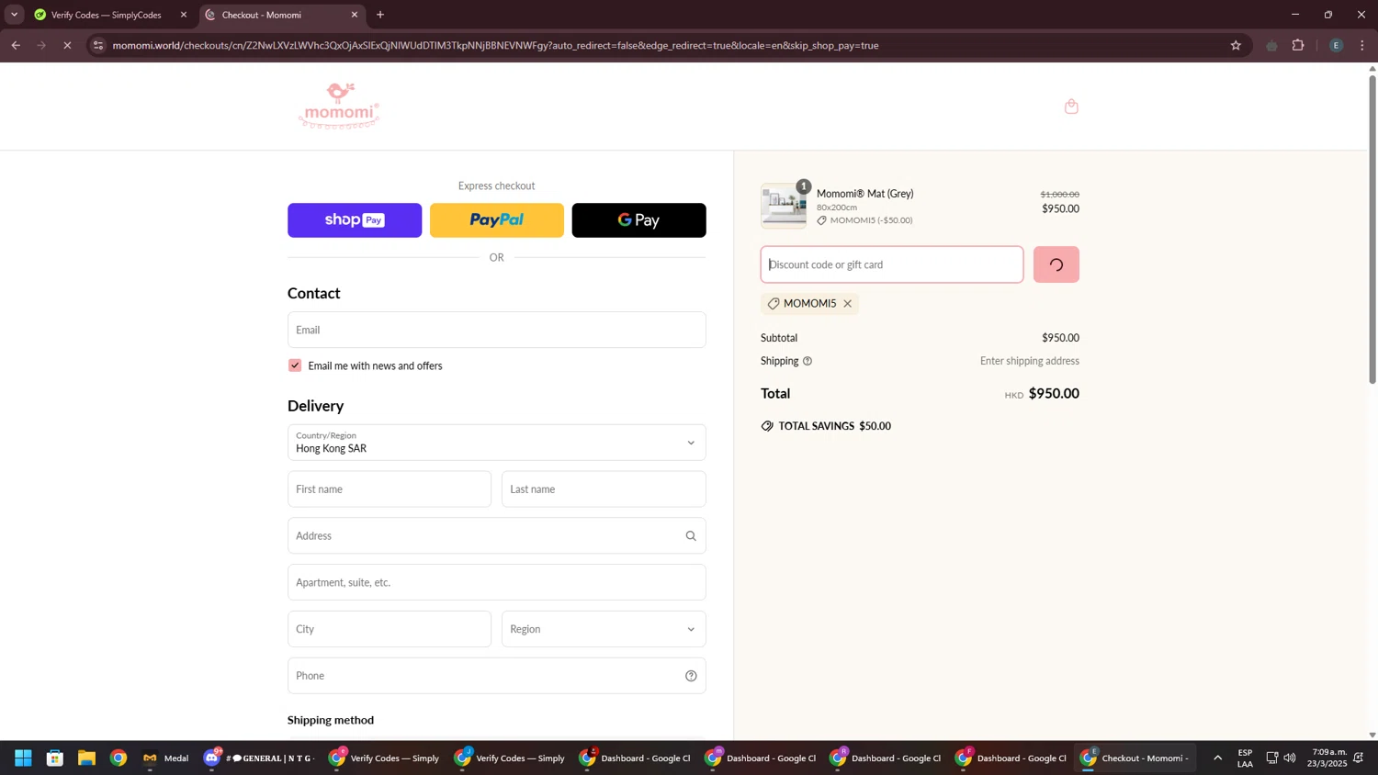Click the loading Apply discount button
Image resolution: width=1378 pixels, height=775 pixels.
click(x=1056, y=264)
